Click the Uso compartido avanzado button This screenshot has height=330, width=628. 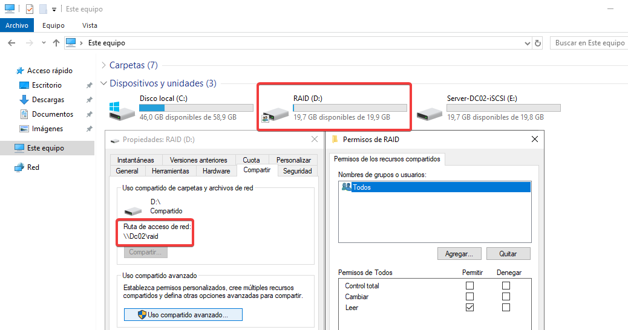[183, 315]
